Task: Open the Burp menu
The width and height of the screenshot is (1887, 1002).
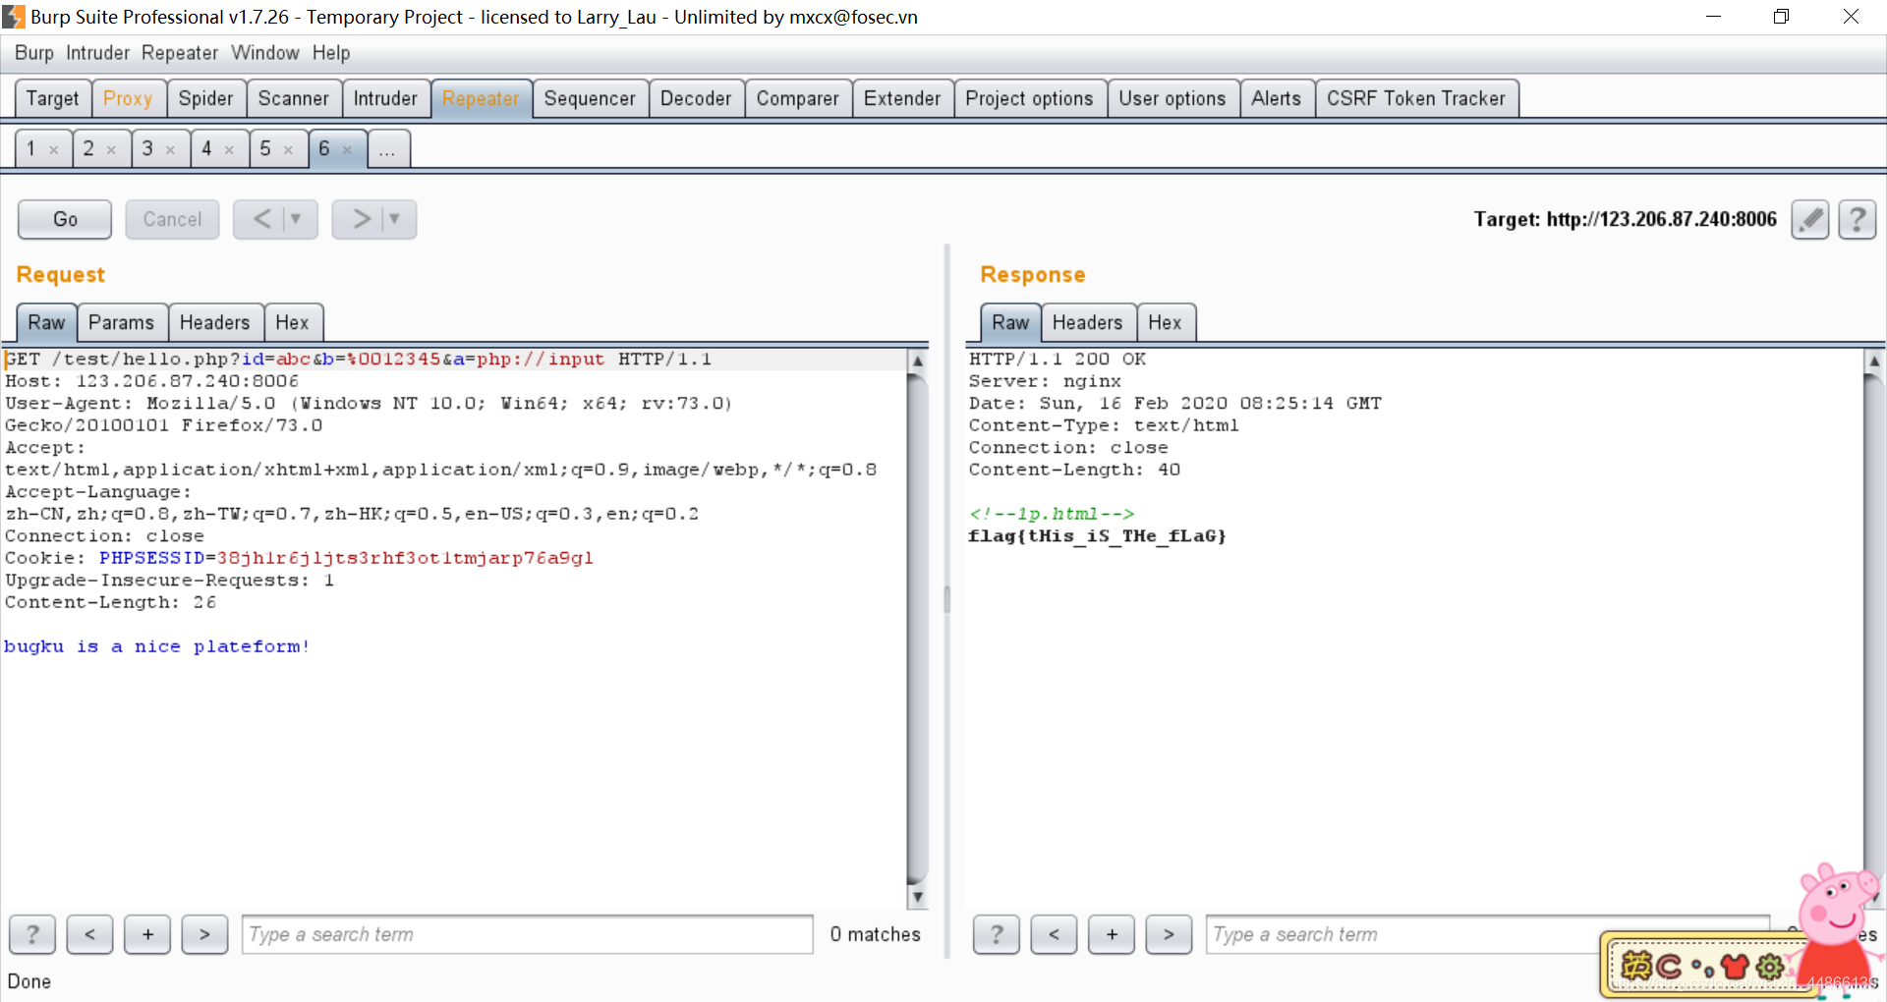Action: (34, 53)
